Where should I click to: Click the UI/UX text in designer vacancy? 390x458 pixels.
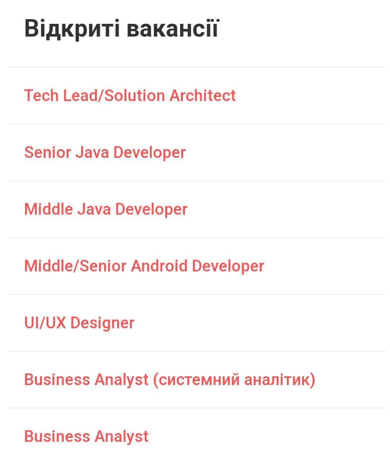[x=45, y=323]
